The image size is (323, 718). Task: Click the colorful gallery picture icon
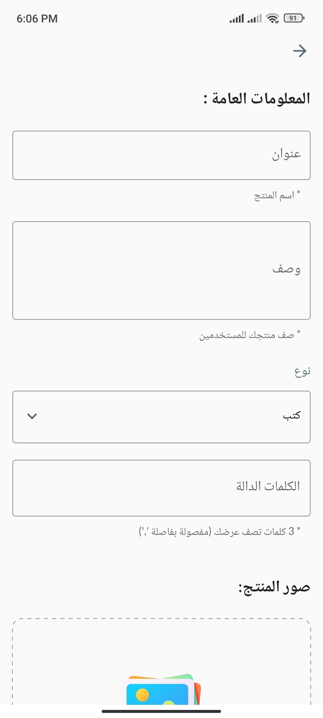click(x=161, y=690)
